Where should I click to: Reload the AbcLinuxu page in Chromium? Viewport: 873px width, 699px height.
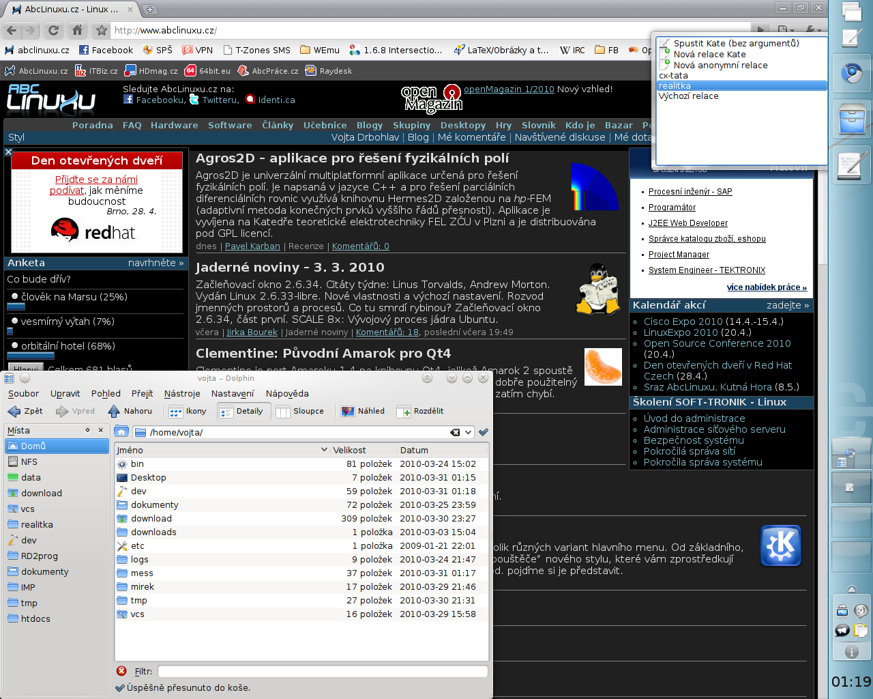tap(53, 30)
